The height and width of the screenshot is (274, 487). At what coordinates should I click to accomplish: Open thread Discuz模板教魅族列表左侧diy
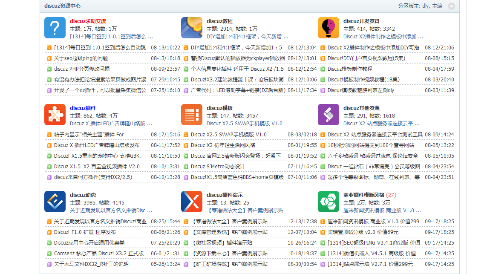click(x=361, y=90)
